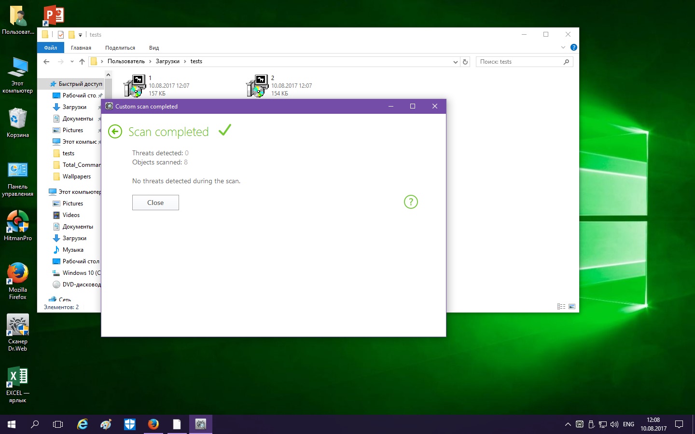Select file 1 in the tests folder
The width and height of the screenshot is (695, 434).
pyautogui.click(x=135, y=85)
